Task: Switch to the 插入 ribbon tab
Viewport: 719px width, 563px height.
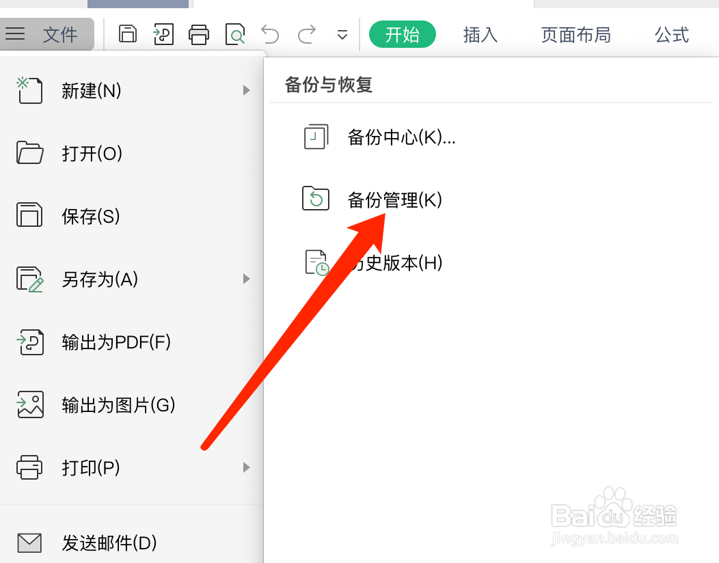Action: click(x=480, y=35)
